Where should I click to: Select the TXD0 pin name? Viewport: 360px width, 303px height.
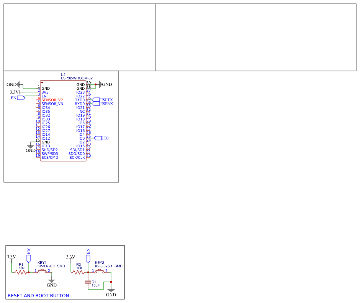coord(80,100)
